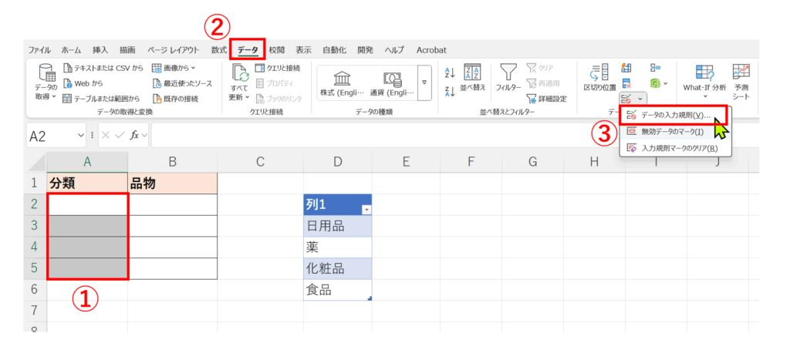Expand the data types gallery
The width and height of the screenshot is (790, 357).
[x=424, y=82]
